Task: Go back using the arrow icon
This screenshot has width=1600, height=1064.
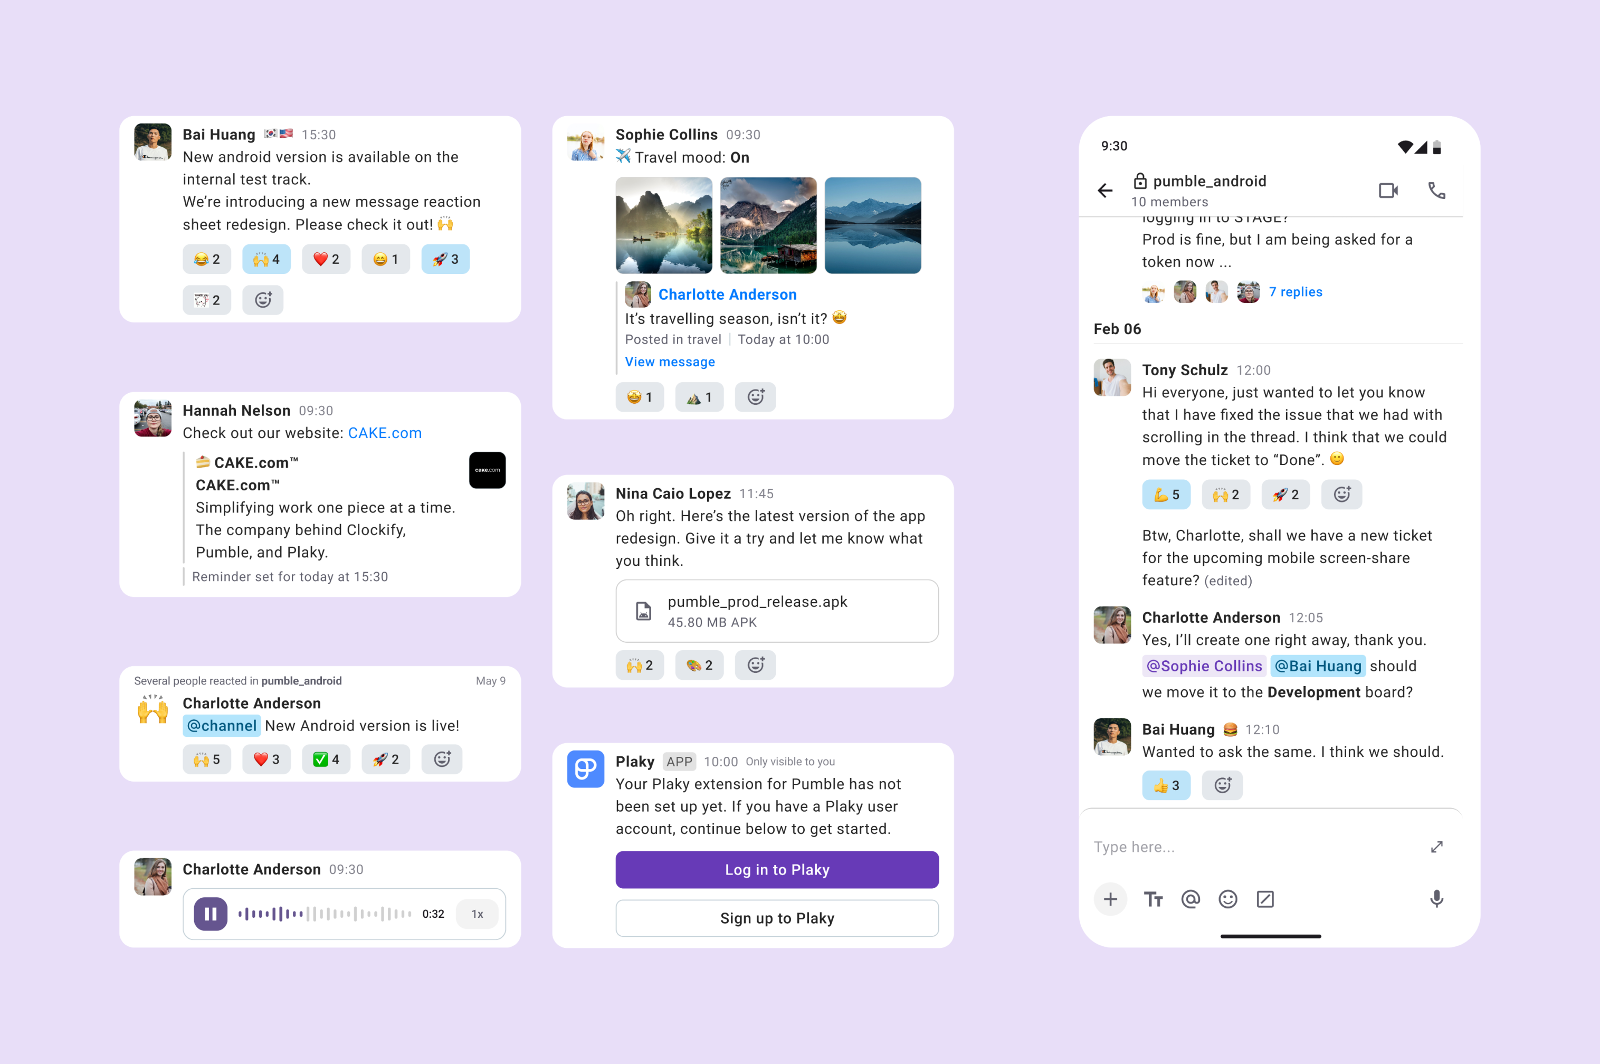Action: click(x=1106, y=191)
